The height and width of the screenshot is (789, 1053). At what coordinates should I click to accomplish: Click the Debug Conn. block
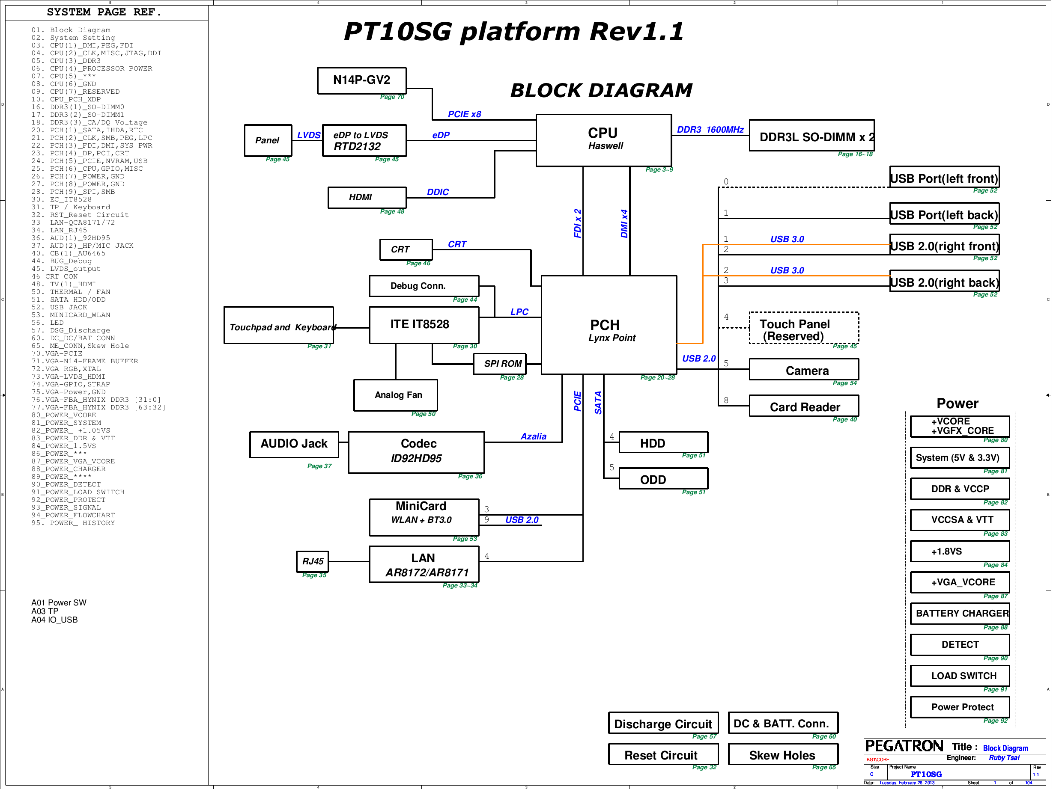(424, 286)
